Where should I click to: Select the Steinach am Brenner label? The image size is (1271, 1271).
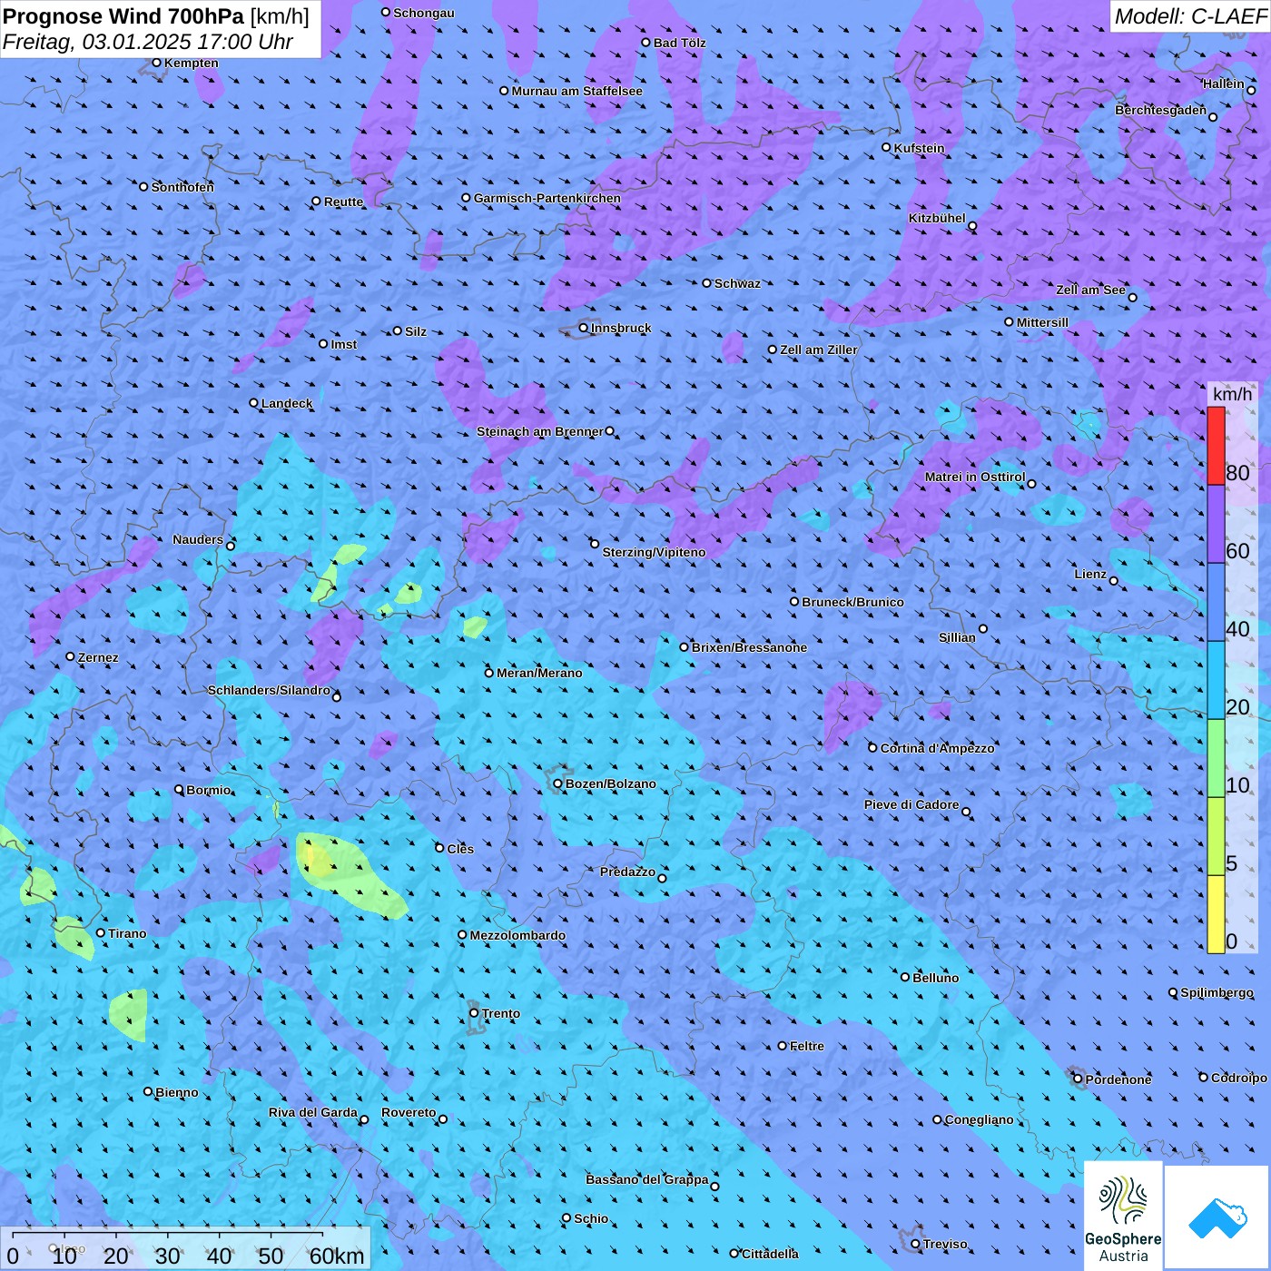coord(540,431)
